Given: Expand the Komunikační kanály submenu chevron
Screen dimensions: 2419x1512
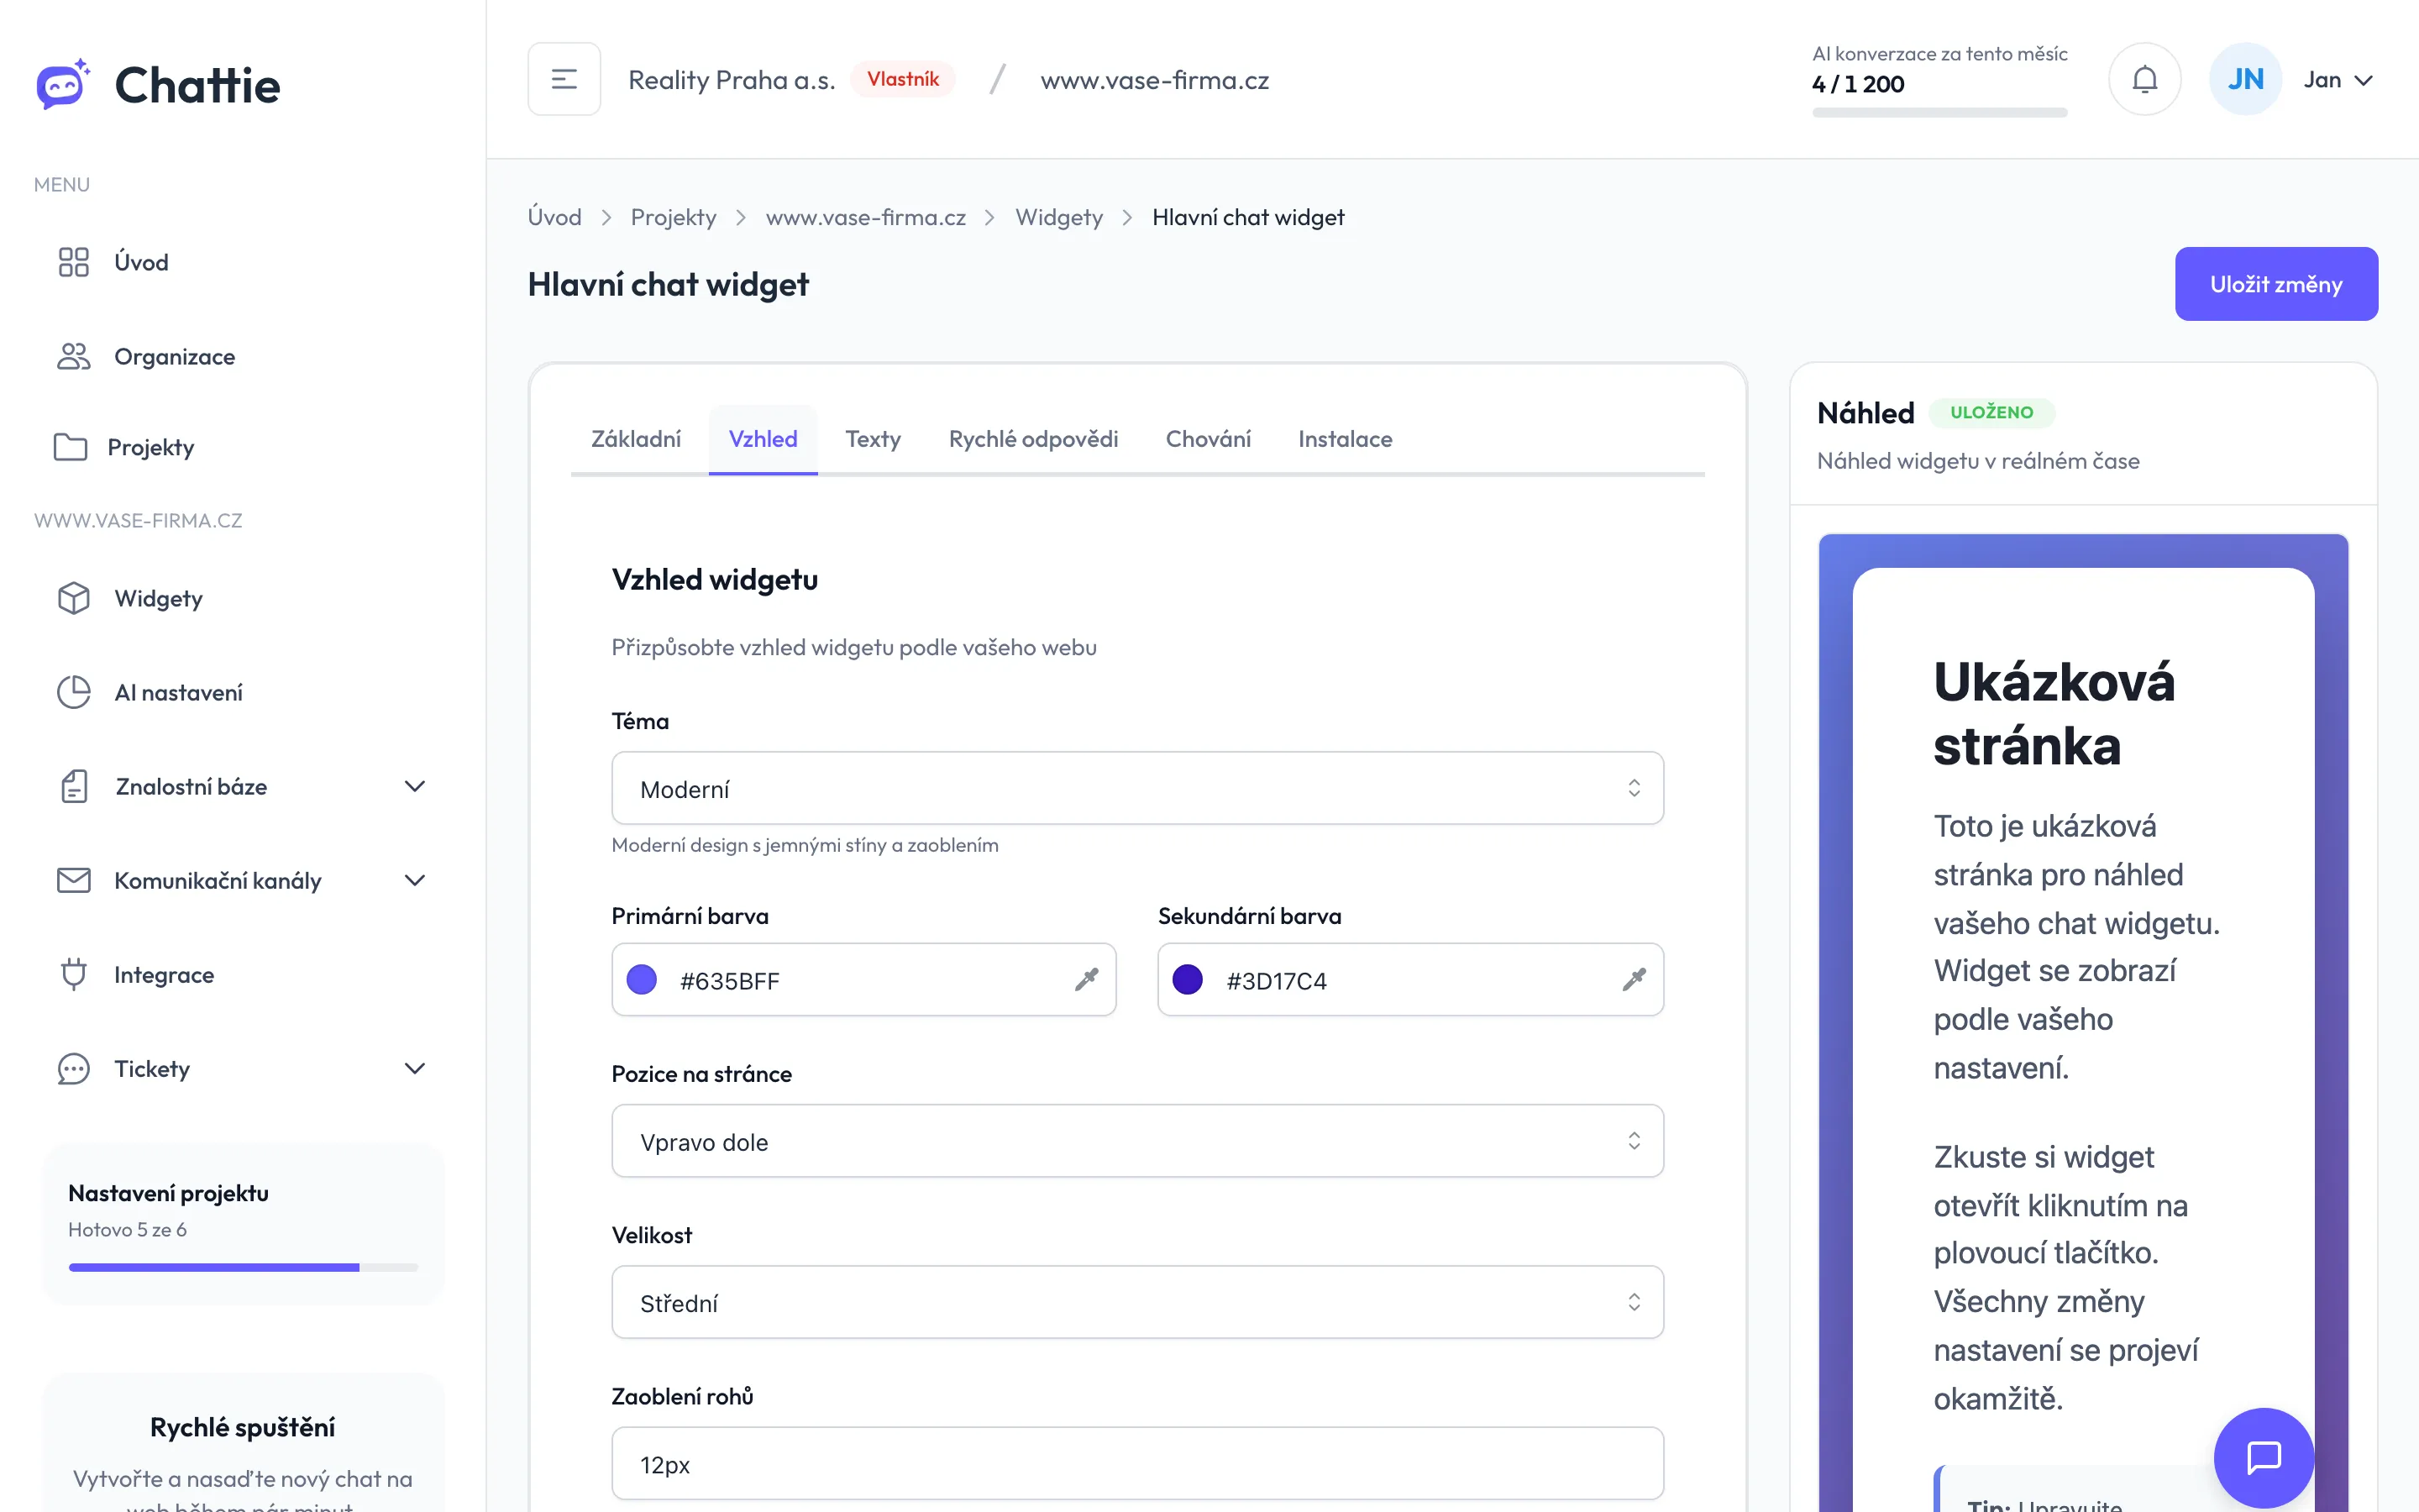Looking at the screenshot, I should pos(415,880).
